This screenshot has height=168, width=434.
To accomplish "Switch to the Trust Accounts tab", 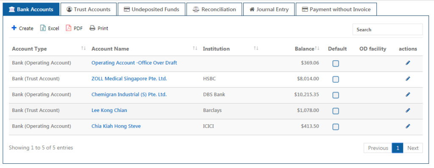I will coord(89,9).
